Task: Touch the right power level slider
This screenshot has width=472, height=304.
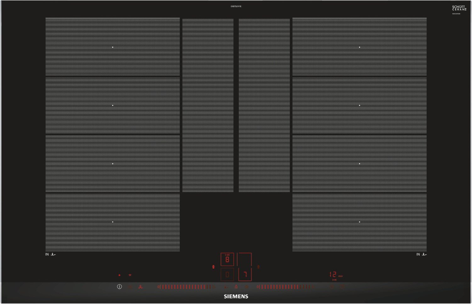Action: (x=285, y=287)
